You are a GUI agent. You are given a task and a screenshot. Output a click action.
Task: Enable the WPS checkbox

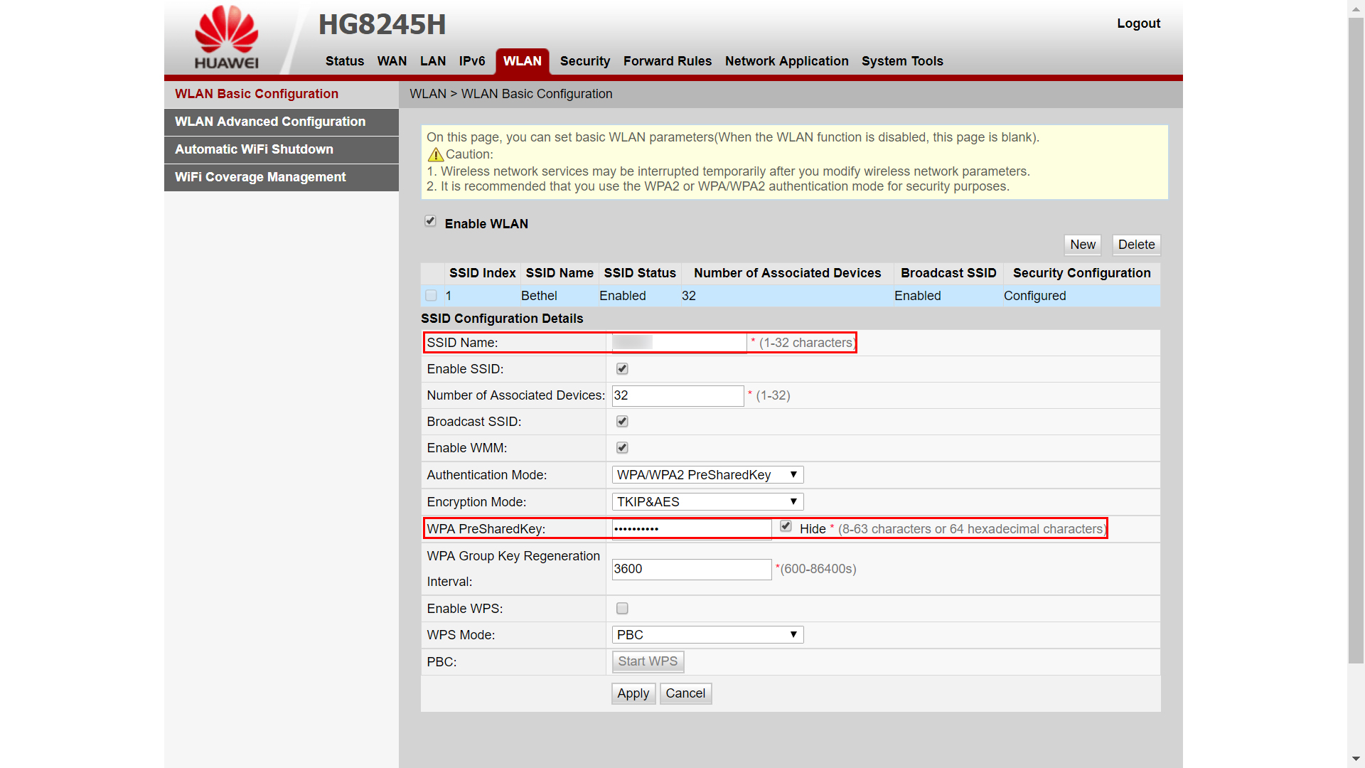(x=622, y=608)
